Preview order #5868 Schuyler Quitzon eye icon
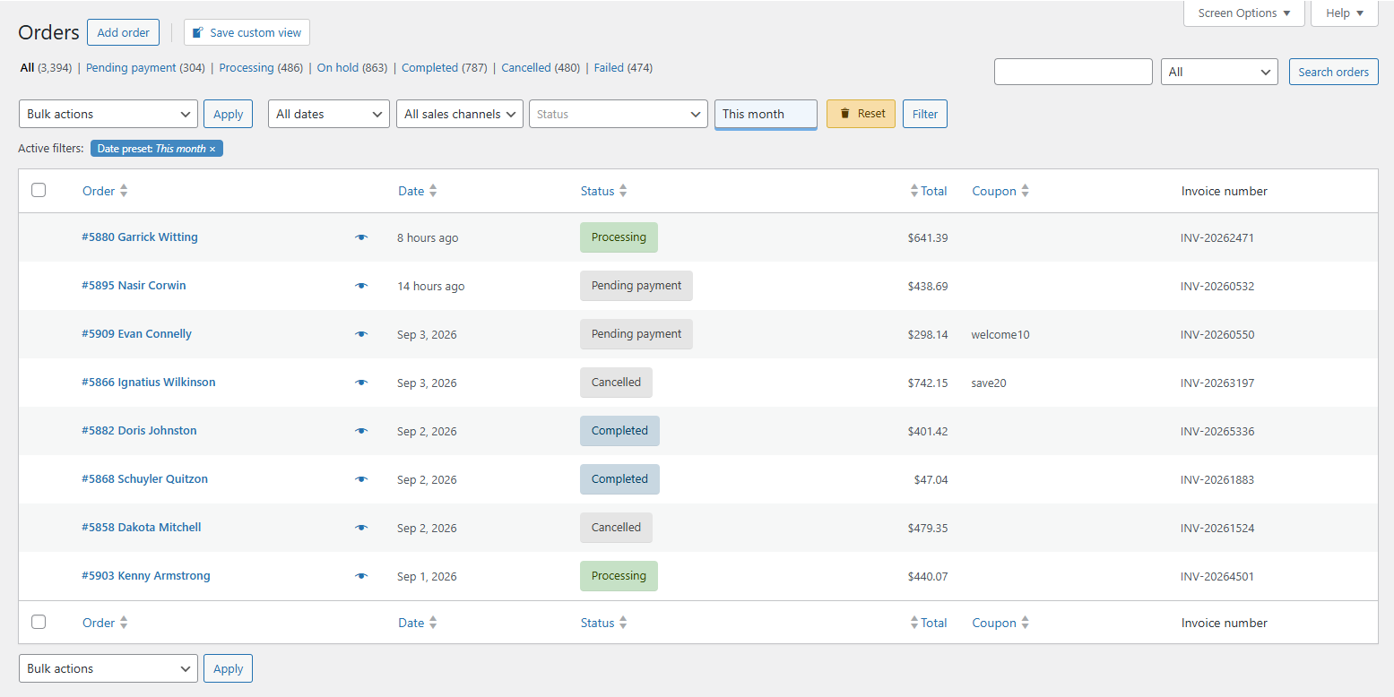The image size is (1394, 697). click(361, 479)
